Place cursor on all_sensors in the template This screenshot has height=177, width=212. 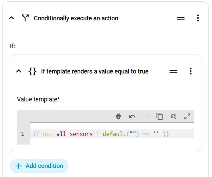click(x=74, y=134)
